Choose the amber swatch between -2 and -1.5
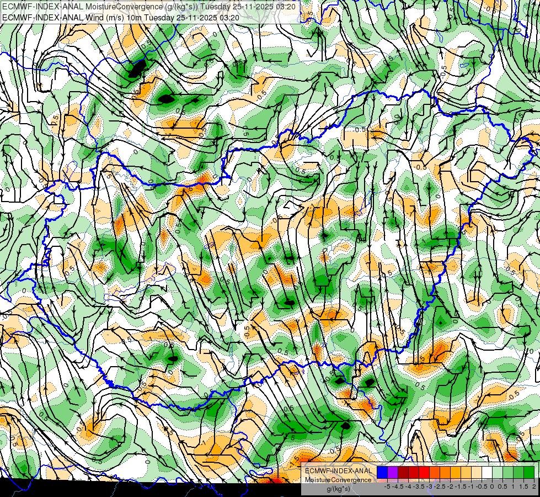The image size is (540, 497). pyautogui.click(x=456, y=473)
